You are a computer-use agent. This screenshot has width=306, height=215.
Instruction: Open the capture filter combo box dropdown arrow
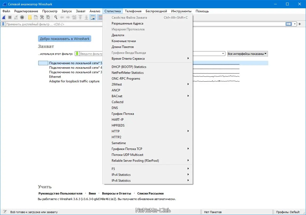pos(223,54)
